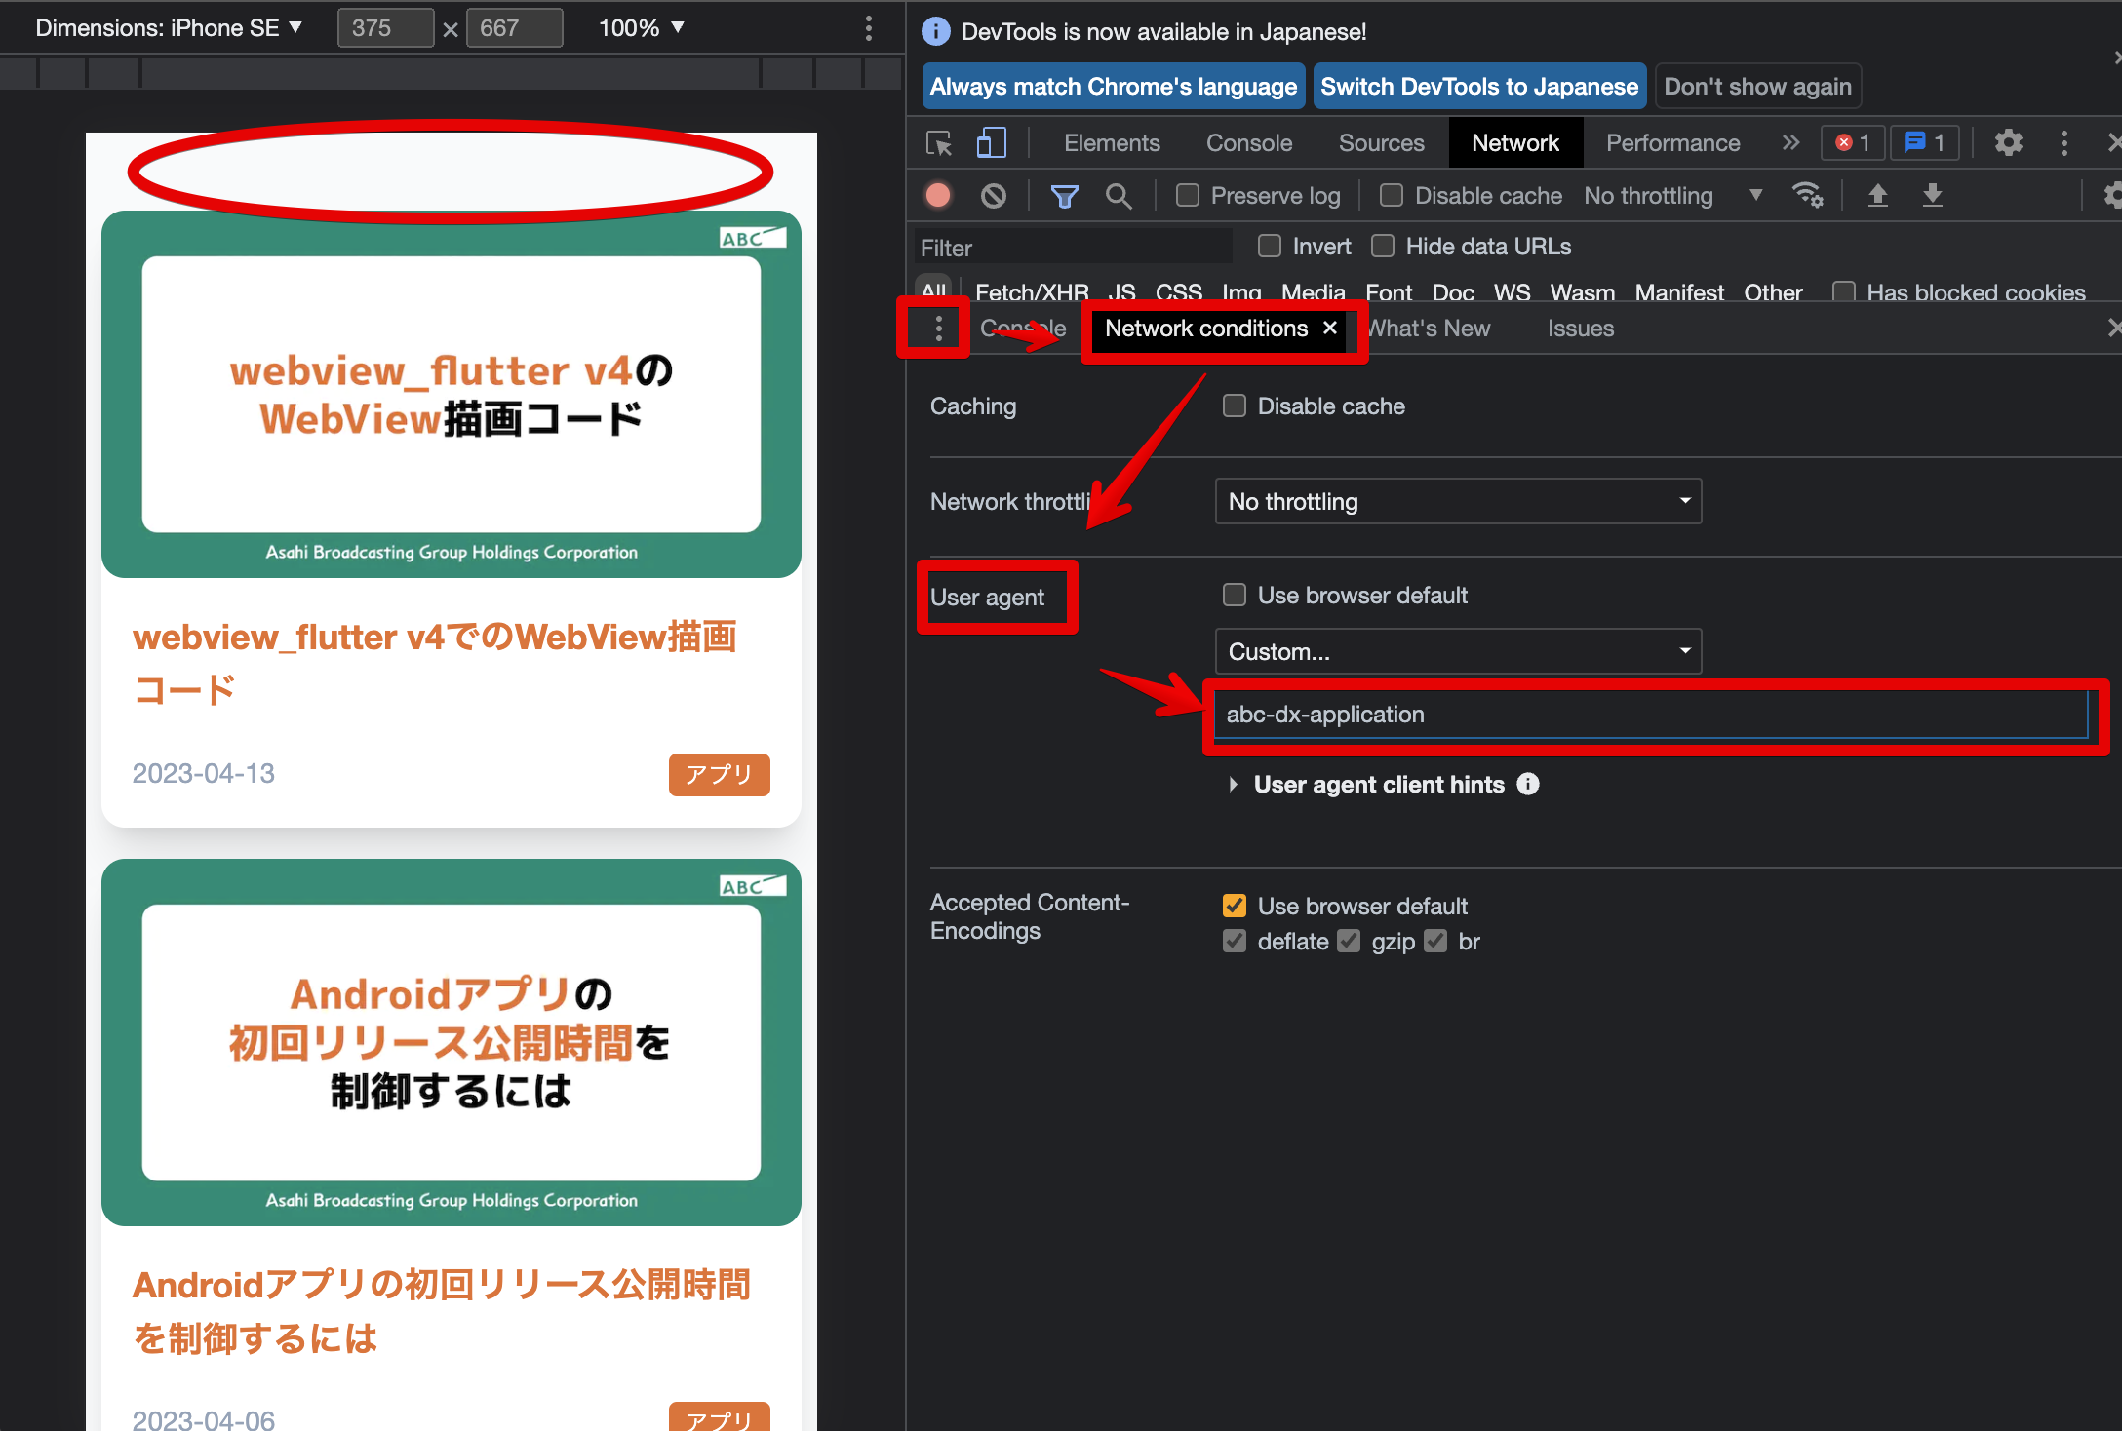Open network search magnifier

1119,196
